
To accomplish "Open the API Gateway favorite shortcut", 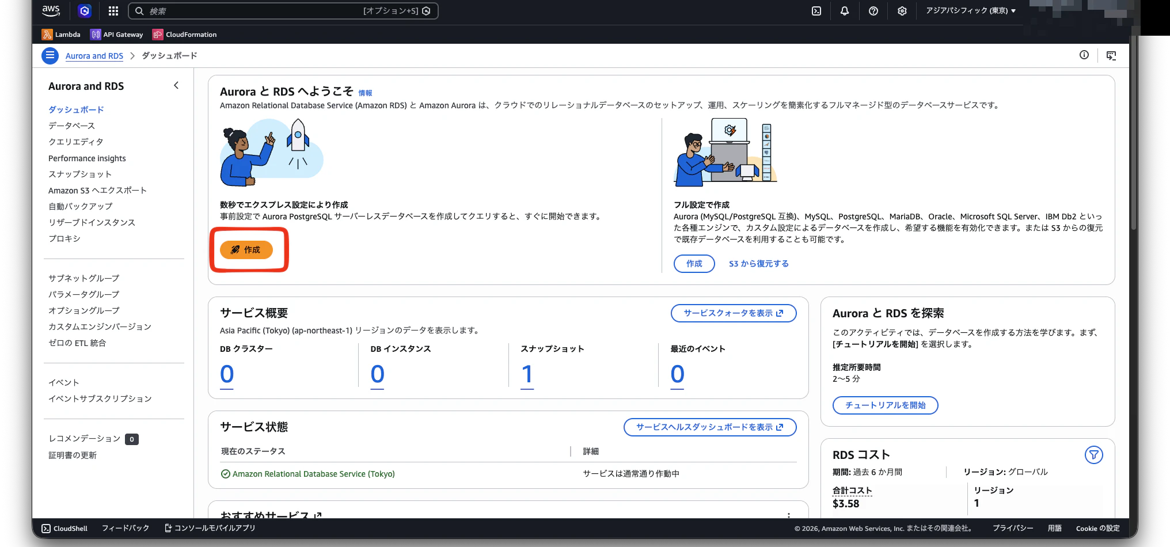I will point(117,35).
